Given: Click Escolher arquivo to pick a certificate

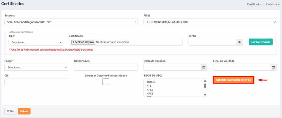Looking at the screenshot, I should (83, 42).
